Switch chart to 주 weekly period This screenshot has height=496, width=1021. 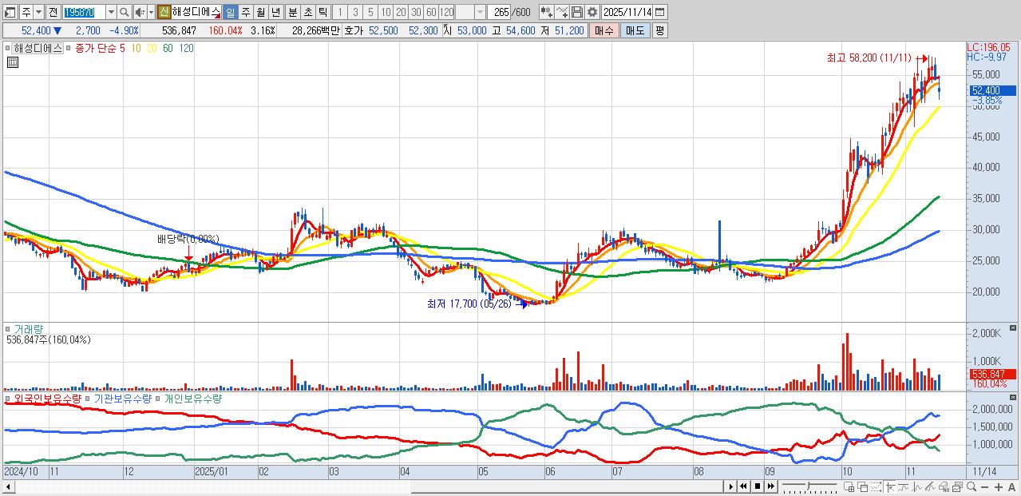245,12
